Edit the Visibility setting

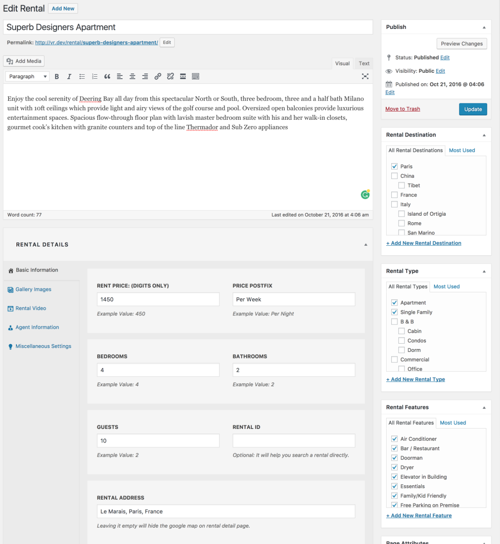point(440,71)
